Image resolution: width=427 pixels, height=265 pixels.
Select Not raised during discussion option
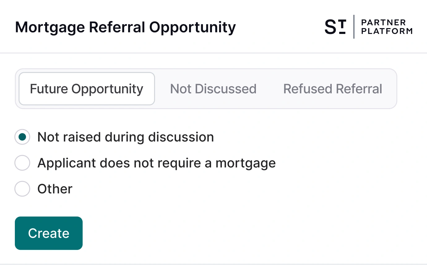[x=22, y=137]
